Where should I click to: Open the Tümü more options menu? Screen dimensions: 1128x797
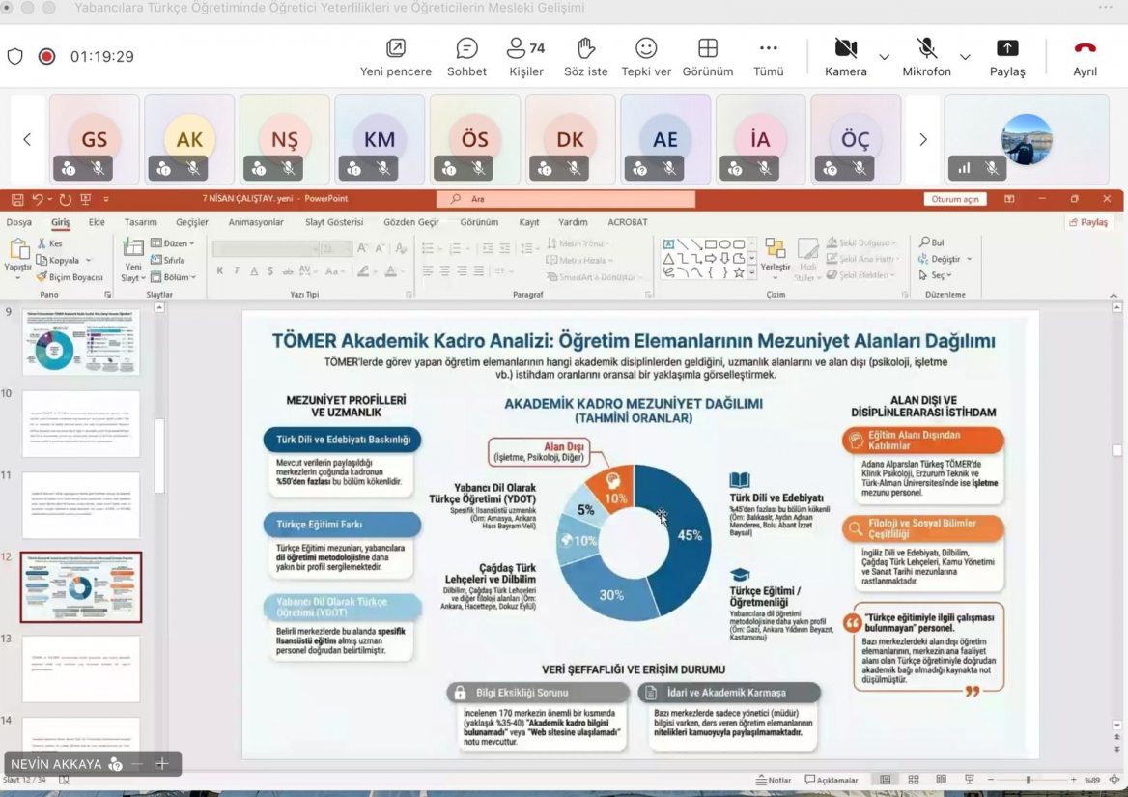pyautogui.click(x=768, y=56)
